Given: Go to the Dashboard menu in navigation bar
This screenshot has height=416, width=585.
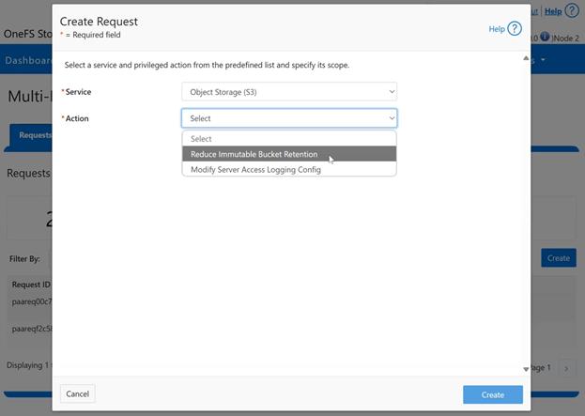Looking at the screenshot, I should pyautogui.click(x=26, y=61).
